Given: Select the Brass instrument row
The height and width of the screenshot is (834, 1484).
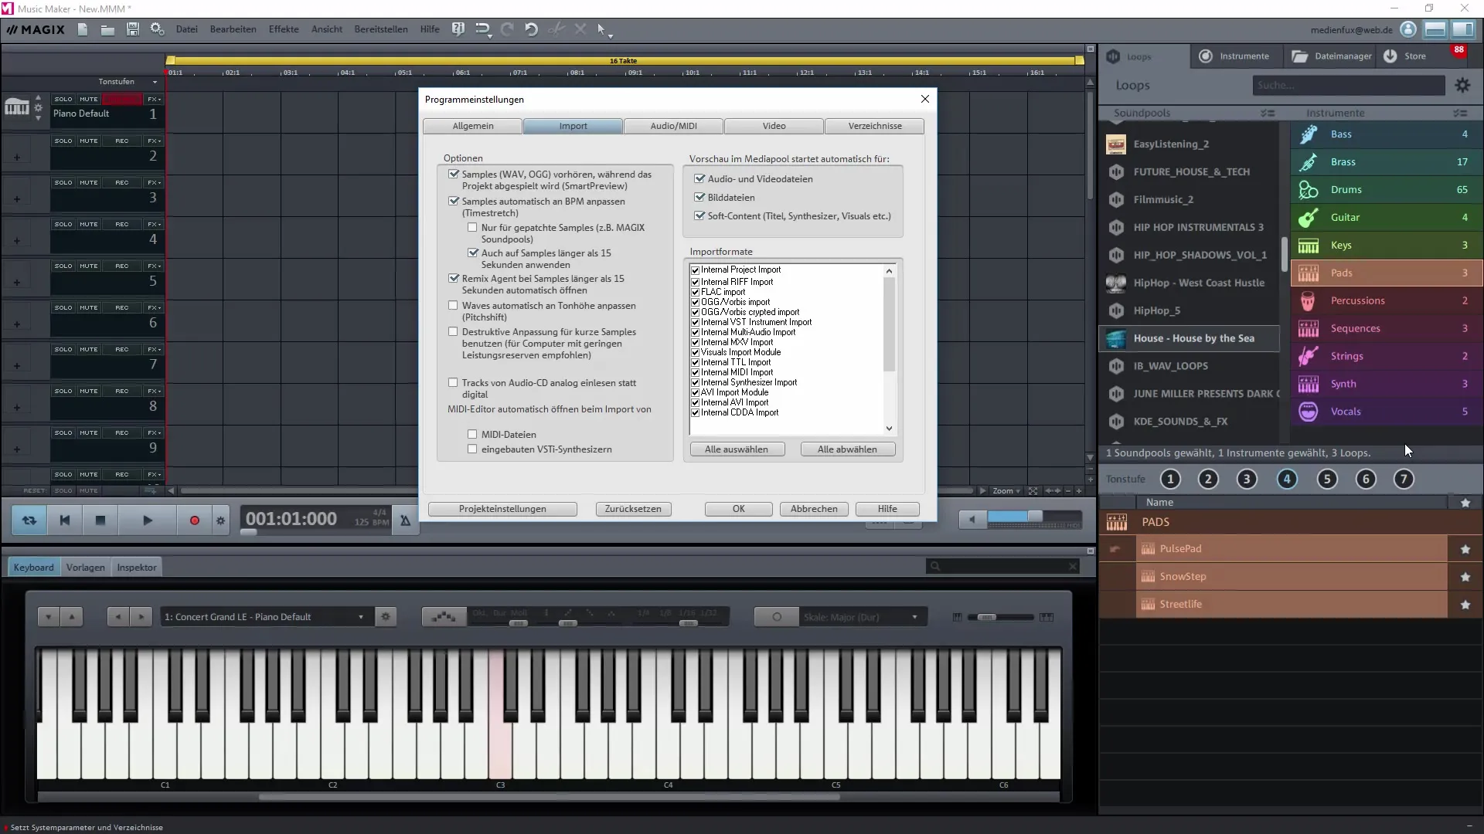Looking at the screenshot, I should point(1387,162).
